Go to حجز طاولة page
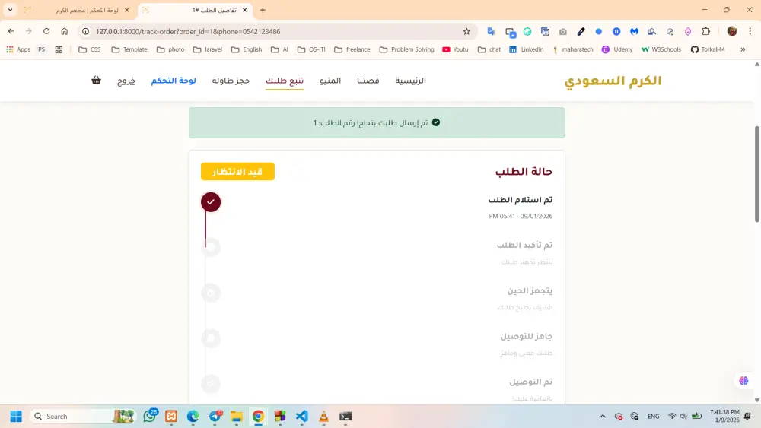Image resolution: width=761 pixels, height=428 pixels. point(231,81)
